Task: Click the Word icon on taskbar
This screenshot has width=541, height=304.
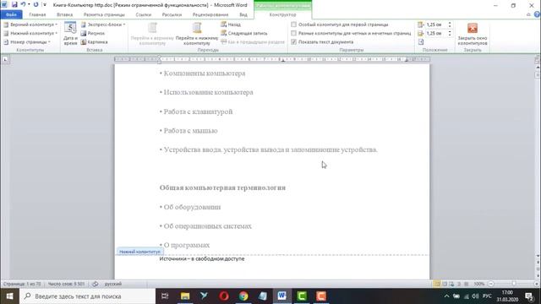Action: pos(281,296)
